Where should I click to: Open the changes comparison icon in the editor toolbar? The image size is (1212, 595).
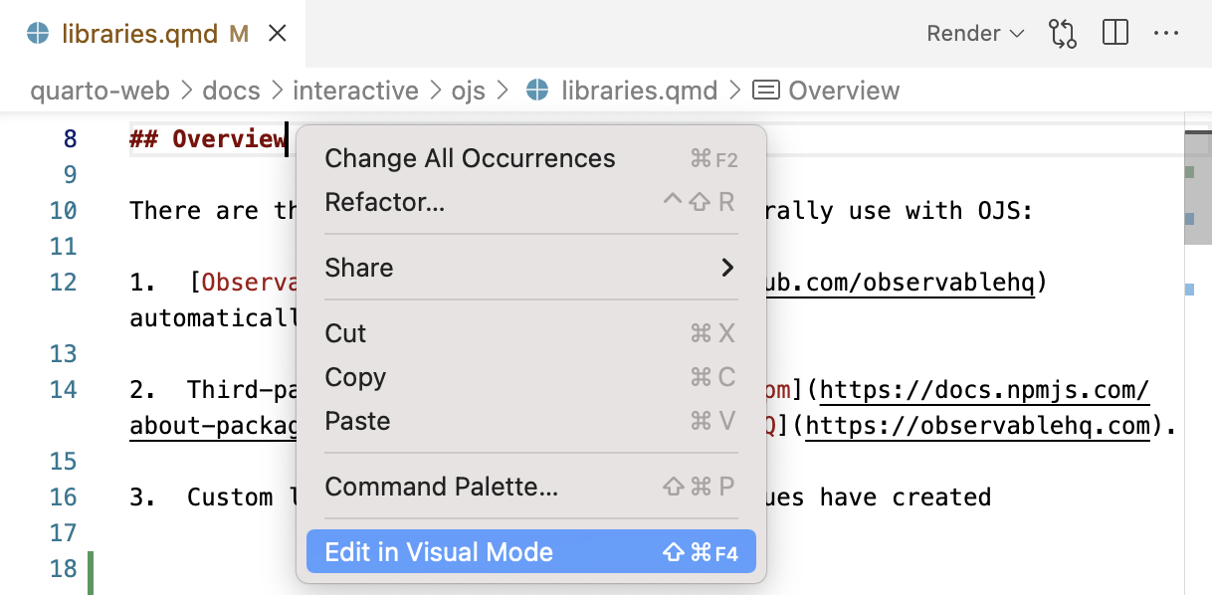[x=1063, y=33]
